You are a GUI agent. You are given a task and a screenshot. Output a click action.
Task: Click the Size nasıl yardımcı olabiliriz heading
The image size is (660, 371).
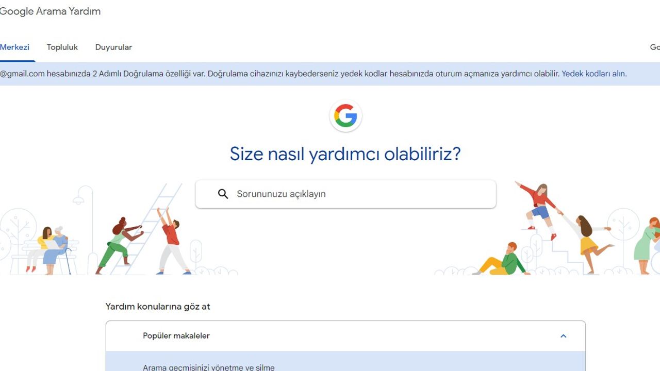pos(345,154)
